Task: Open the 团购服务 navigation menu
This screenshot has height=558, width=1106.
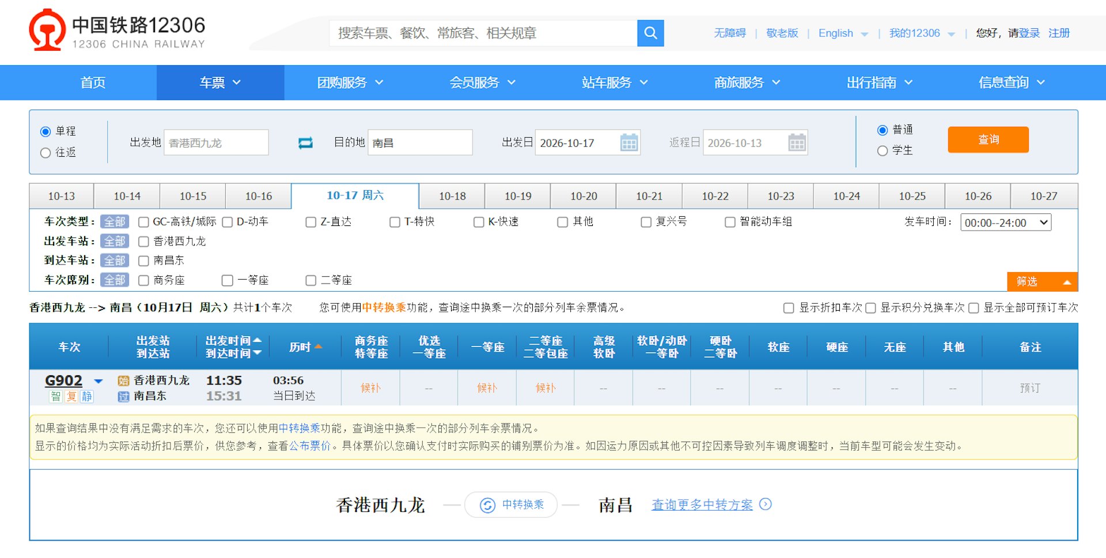Action: click(350, 82)
